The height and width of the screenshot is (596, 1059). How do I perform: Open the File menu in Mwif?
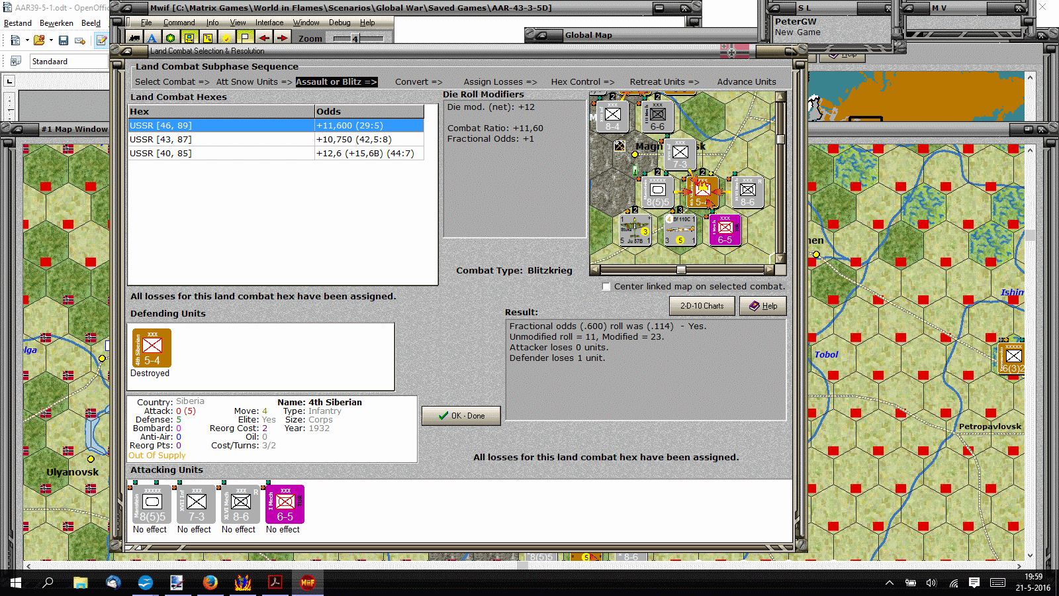[x=146, y=23]
